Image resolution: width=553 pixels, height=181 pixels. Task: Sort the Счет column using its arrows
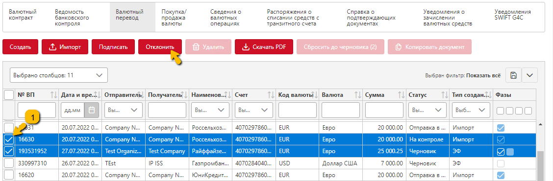tap(271, 95)
